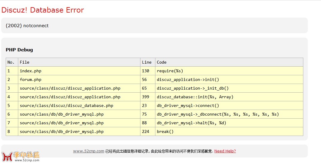This screenshot has width=321, height=164.
Task: Click db_driver_mysql.php file cell in row 7
Action: pos(79,123)
